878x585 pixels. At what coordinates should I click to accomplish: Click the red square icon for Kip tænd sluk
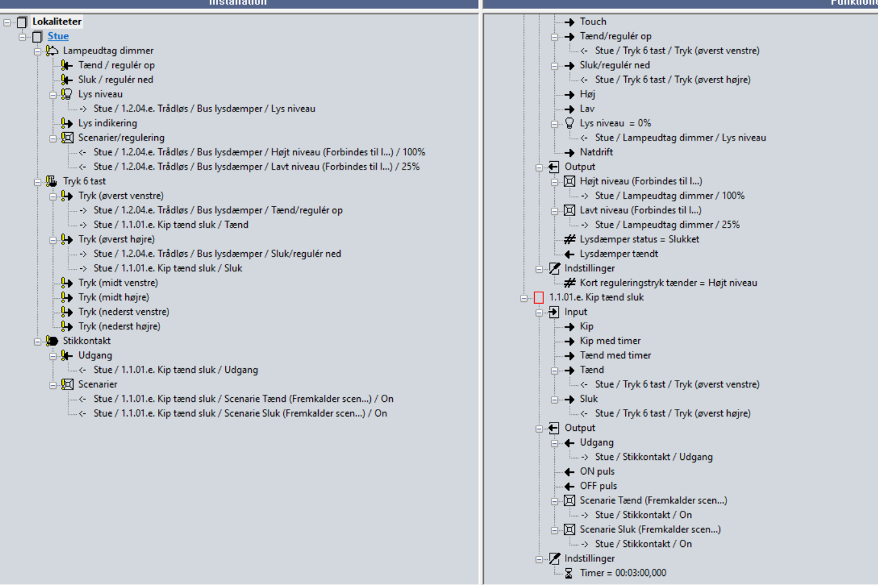point(539,297)
